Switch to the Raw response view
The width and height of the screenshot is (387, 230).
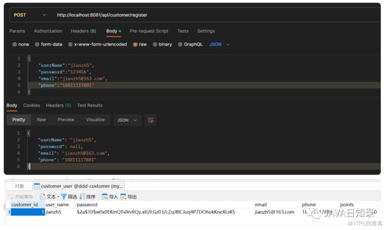(x=41, y=120)
